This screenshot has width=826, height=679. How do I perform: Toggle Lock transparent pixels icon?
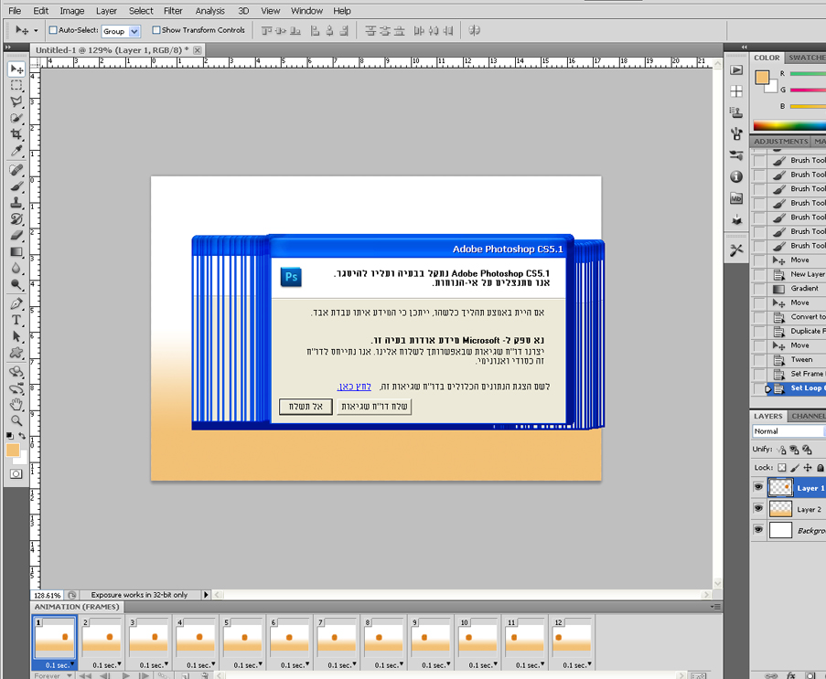782,467
